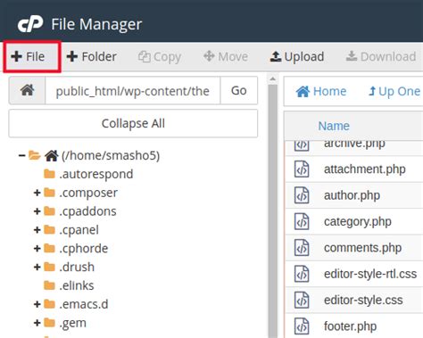The height and width of the screenshot is (338, 423).
Task: Expand the .composer folder
Action: pyautogui.click(x=37, y=193)
